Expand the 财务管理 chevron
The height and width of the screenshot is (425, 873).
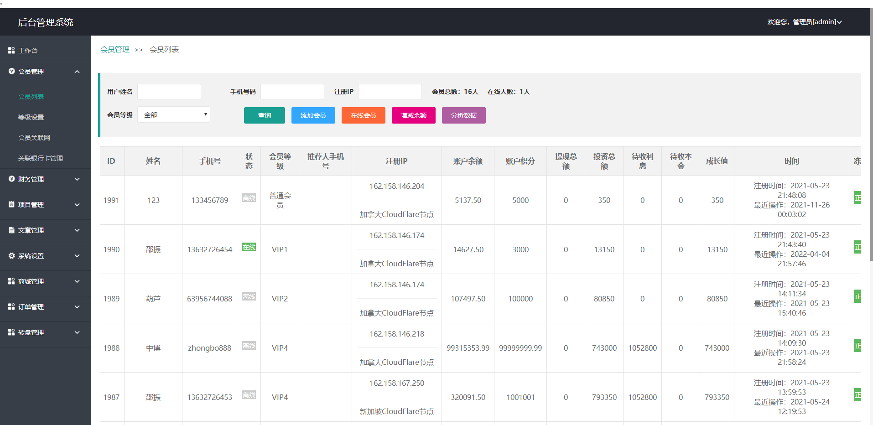[x=77, y=179]
